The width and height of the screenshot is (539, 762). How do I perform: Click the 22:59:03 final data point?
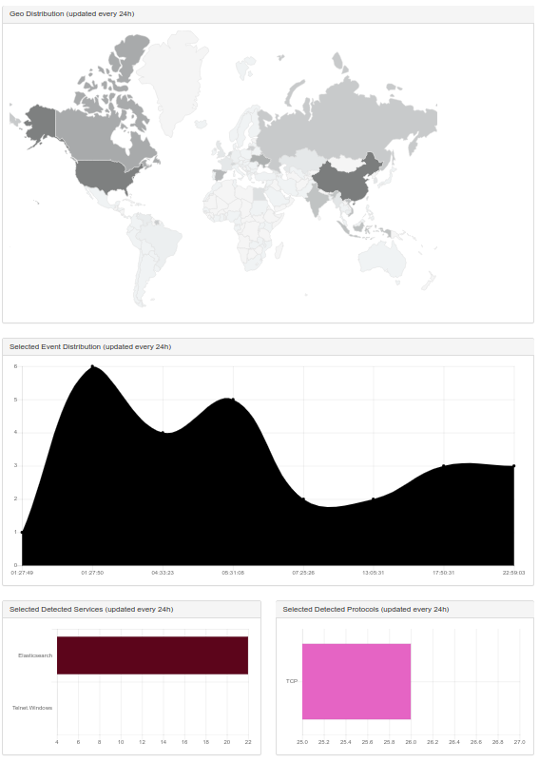pyautogui.click(x=513, y=465)
